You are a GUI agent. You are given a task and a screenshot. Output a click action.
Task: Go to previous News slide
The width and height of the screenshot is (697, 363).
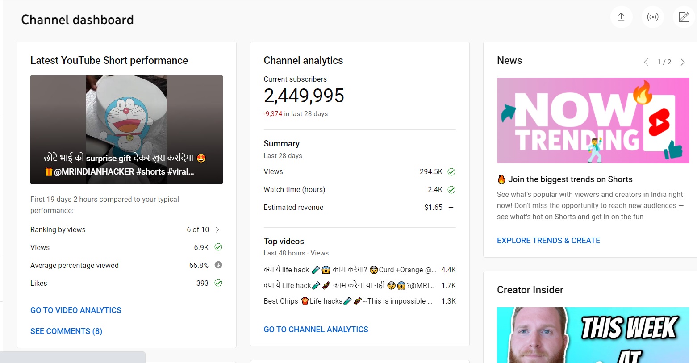pos(646,62)
